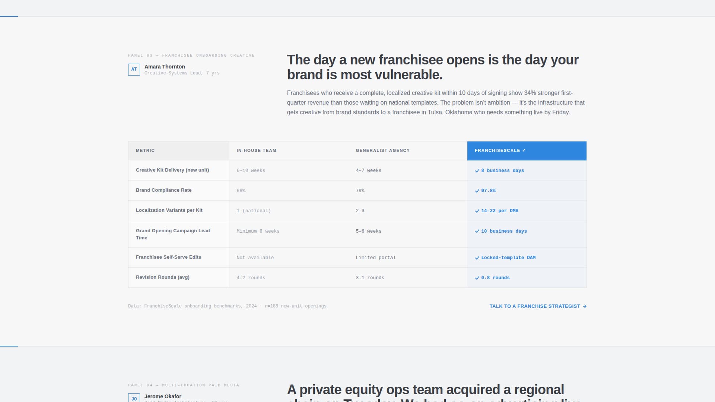The width and height of the screenshot is (715, 402).
Task: Select the 3.1 rounds cell
Action: tap(408, 278)
